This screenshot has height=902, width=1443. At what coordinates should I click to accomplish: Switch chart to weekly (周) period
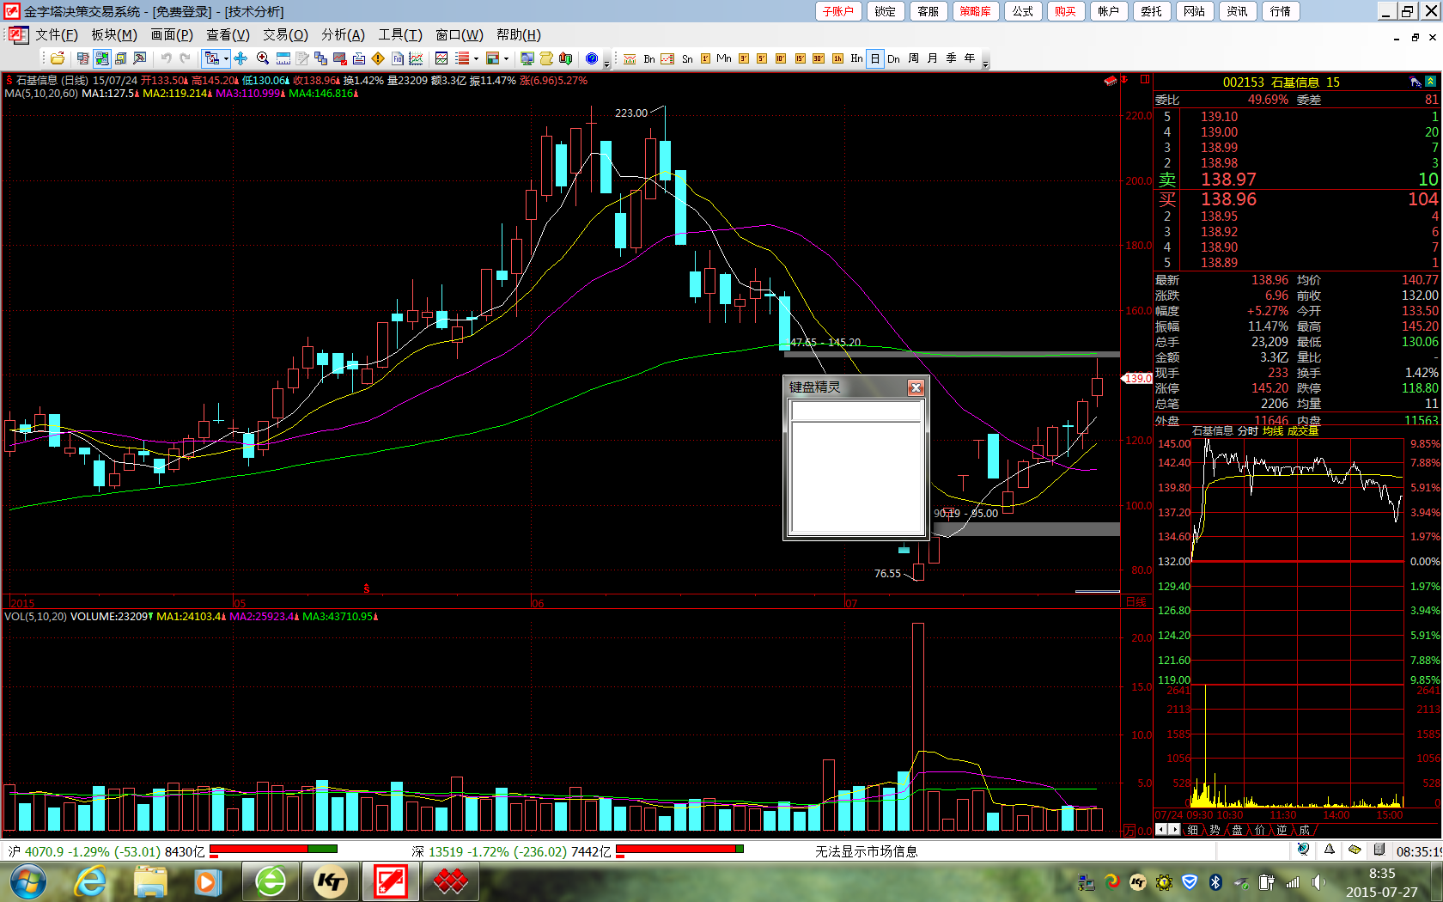pyautogui.click(x=913, y=58)
